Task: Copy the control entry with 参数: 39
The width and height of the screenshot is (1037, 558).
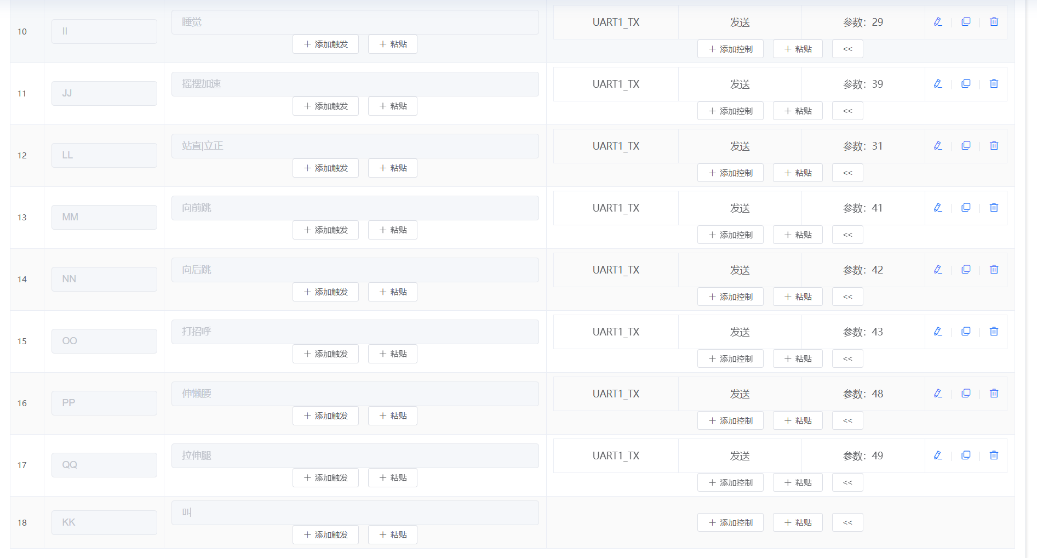Action: click(x=966, y=84)
